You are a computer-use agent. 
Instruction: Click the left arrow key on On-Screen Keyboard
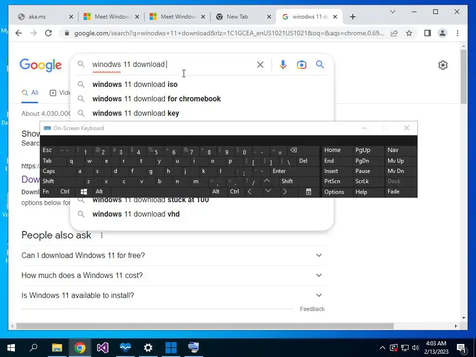point(250,192)
